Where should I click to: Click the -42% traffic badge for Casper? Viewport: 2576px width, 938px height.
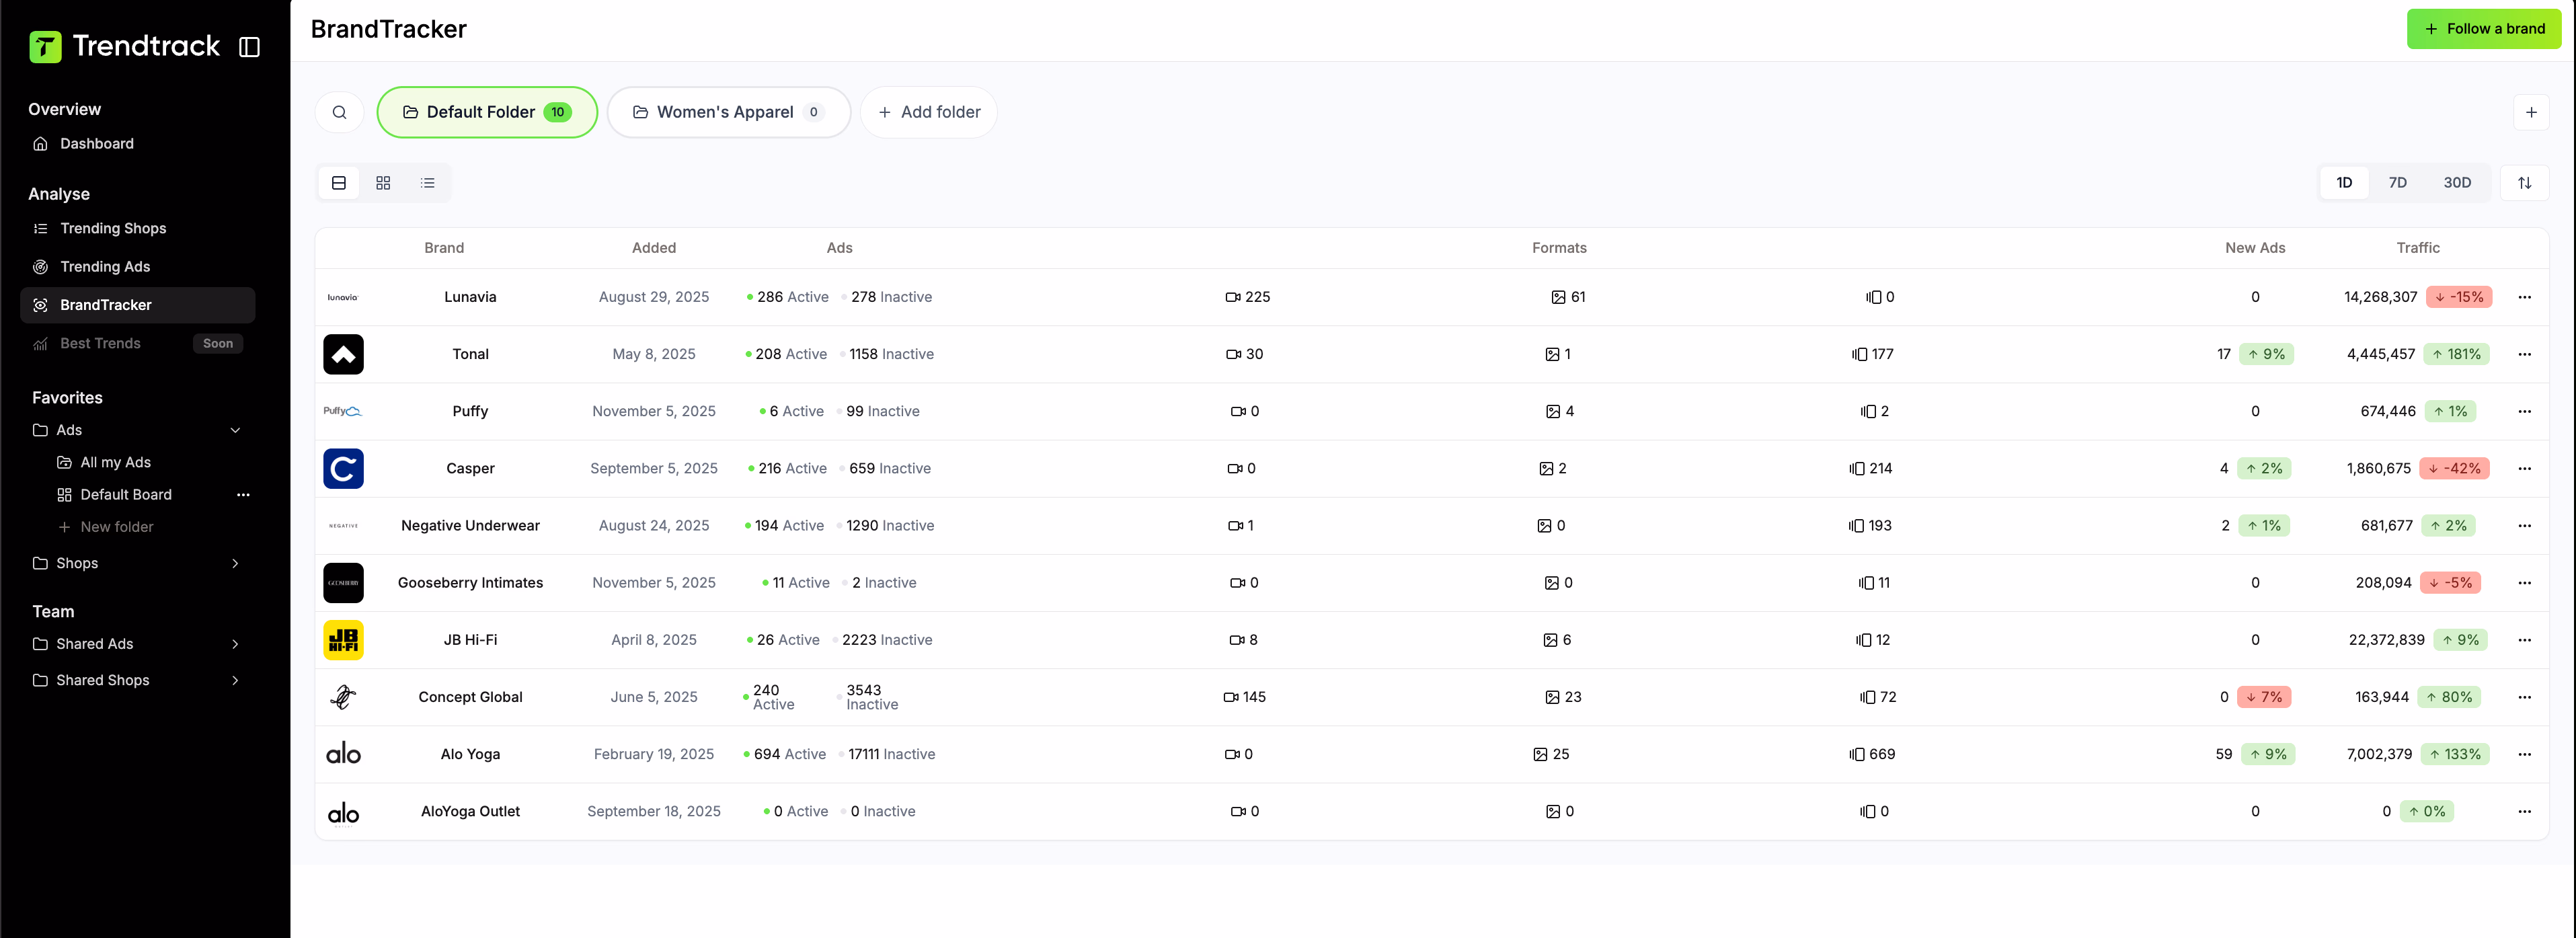point(2456,468)
